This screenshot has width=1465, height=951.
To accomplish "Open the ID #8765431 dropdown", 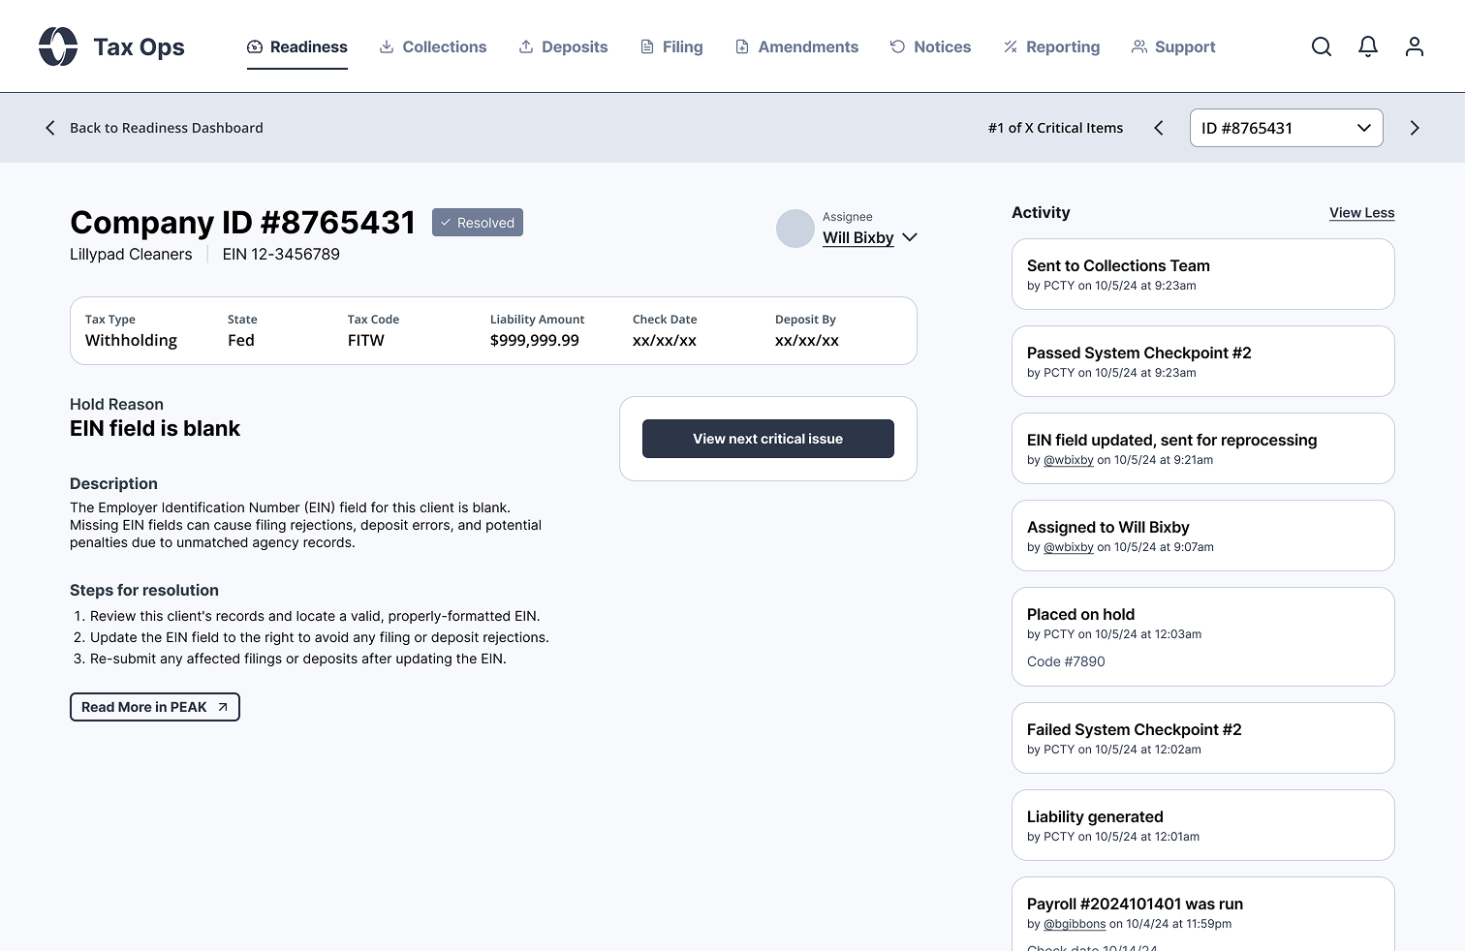I will (x=1285, y=128).
